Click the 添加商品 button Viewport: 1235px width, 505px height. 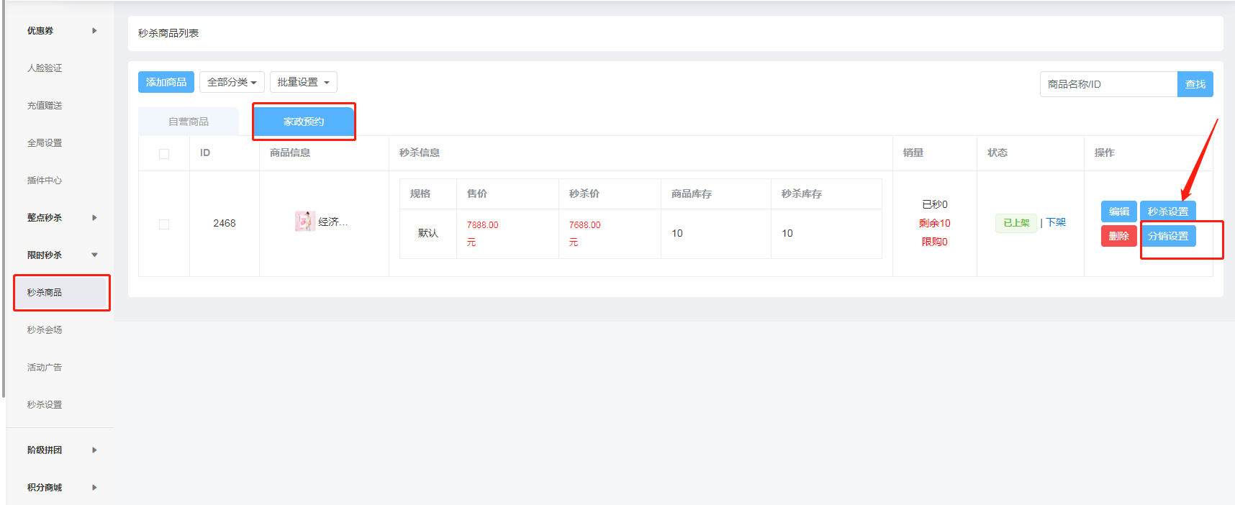[166, 82]
